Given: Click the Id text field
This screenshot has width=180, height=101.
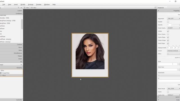Looking at the screenshot, I should point(169,81).
